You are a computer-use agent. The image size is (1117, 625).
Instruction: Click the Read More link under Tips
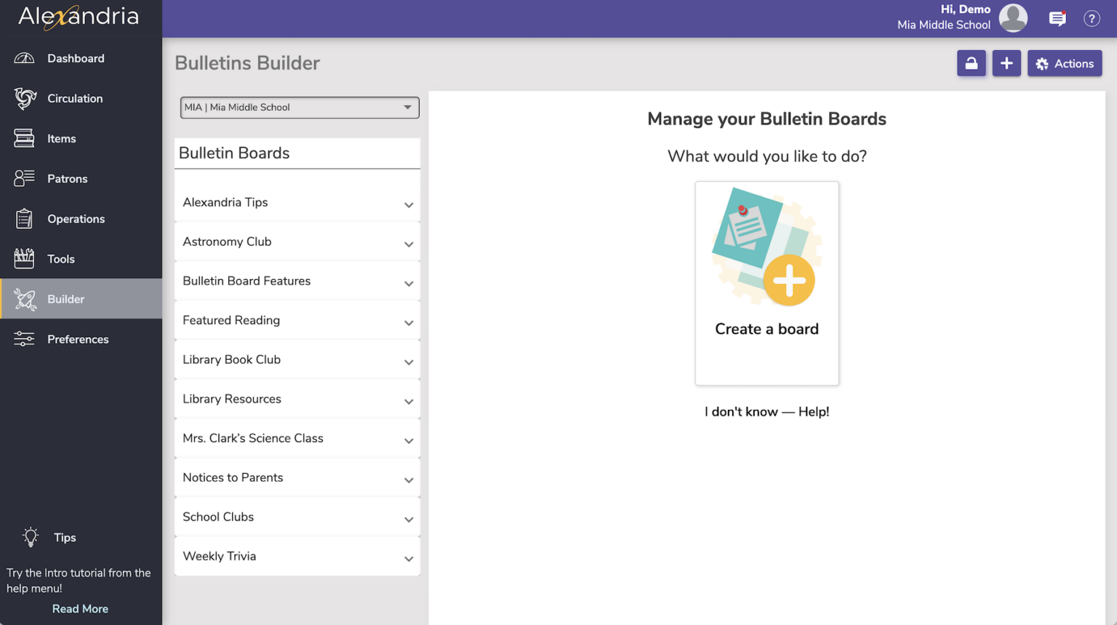point(80,609)
